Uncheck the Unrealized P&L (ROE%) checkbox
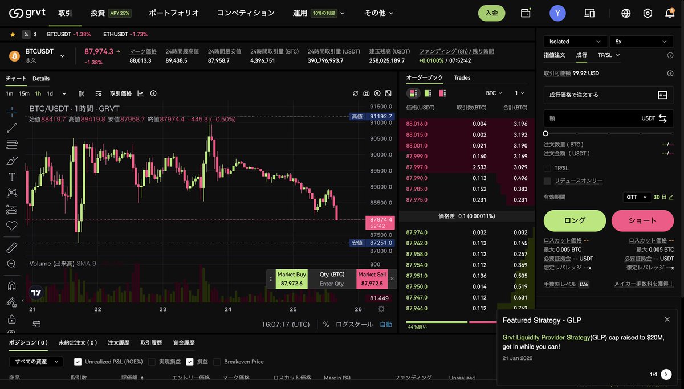This screenshot has height=389, width=684. (x=78, y=361)
